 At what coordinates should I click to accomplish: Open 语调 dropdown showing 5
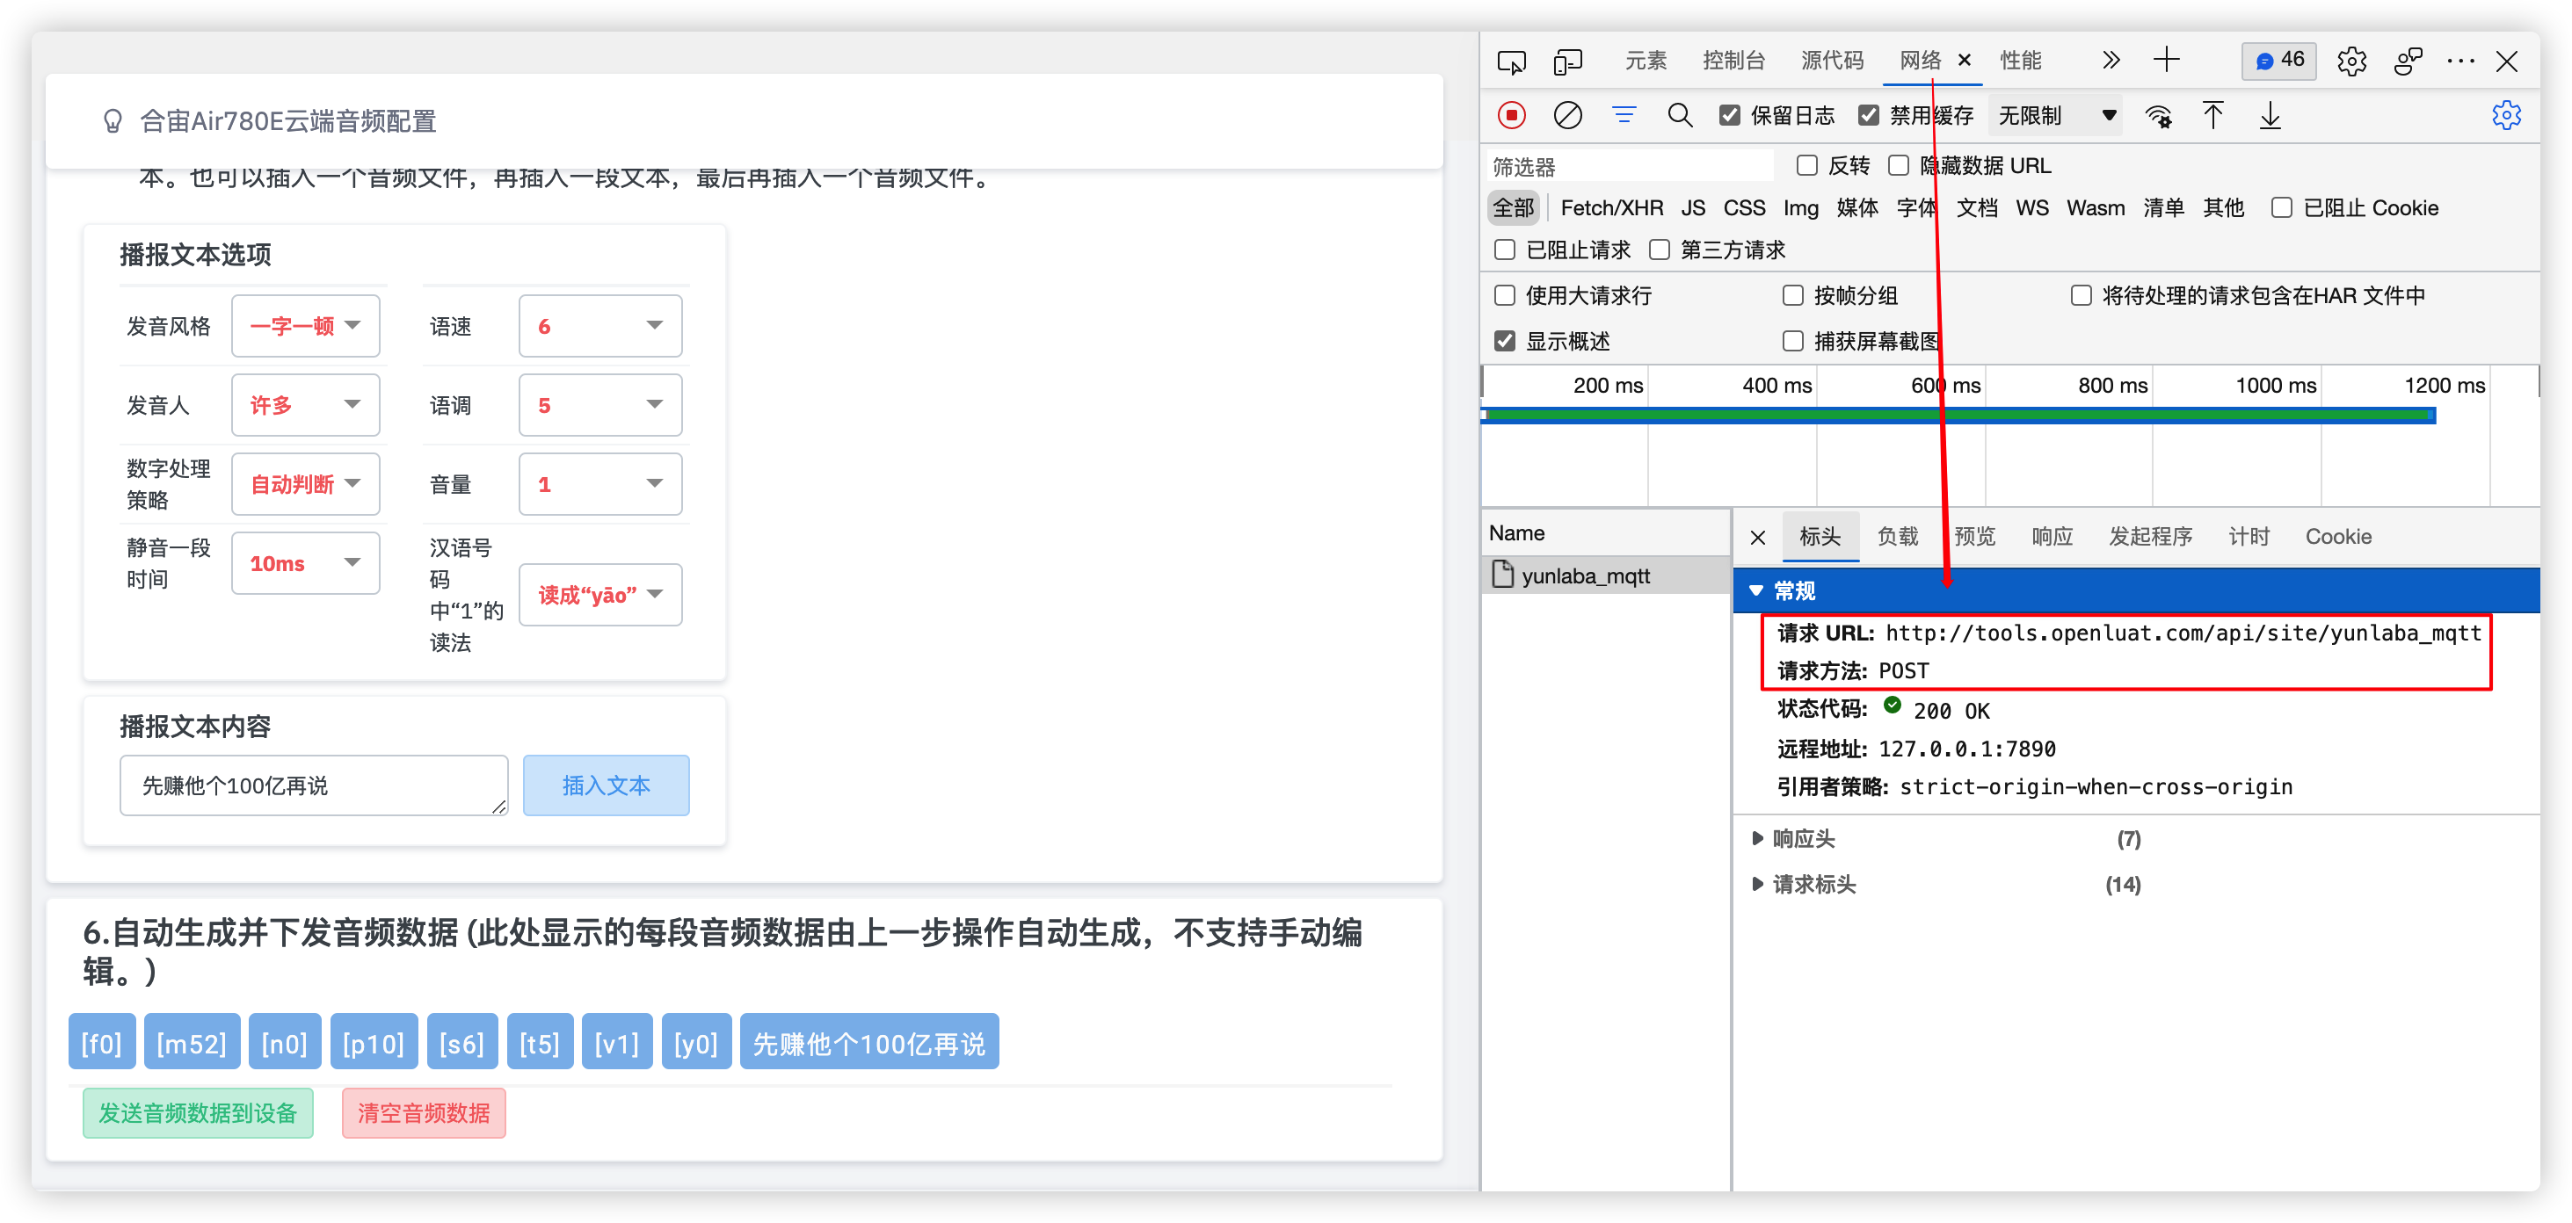click(x=600, y=404)
